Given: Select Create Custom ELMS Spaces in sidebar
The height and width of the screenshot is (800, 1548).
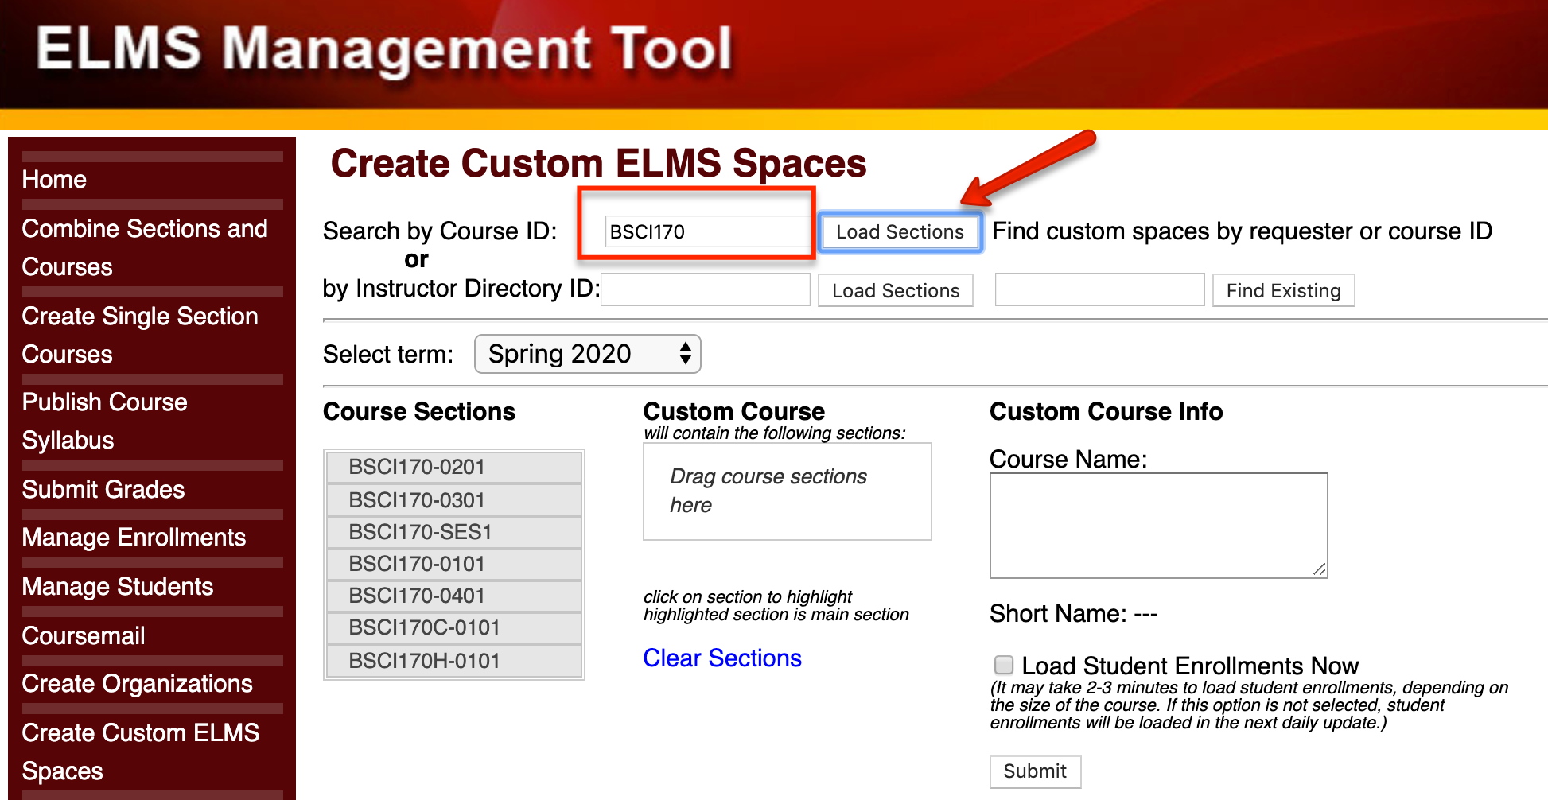Looking at the screenshot, I should (x=141, y=751).
